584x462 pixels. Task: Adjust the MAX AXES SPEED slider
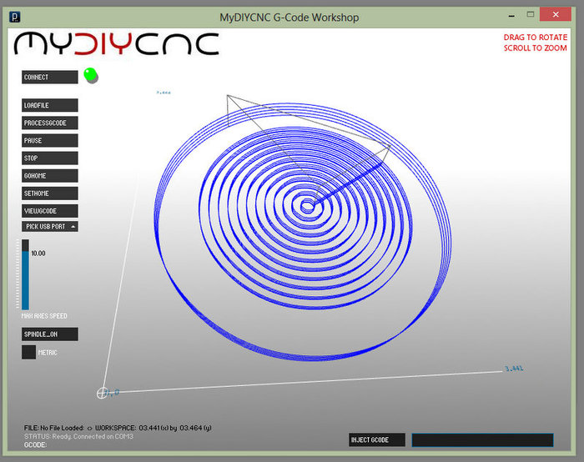click(25, 274)
